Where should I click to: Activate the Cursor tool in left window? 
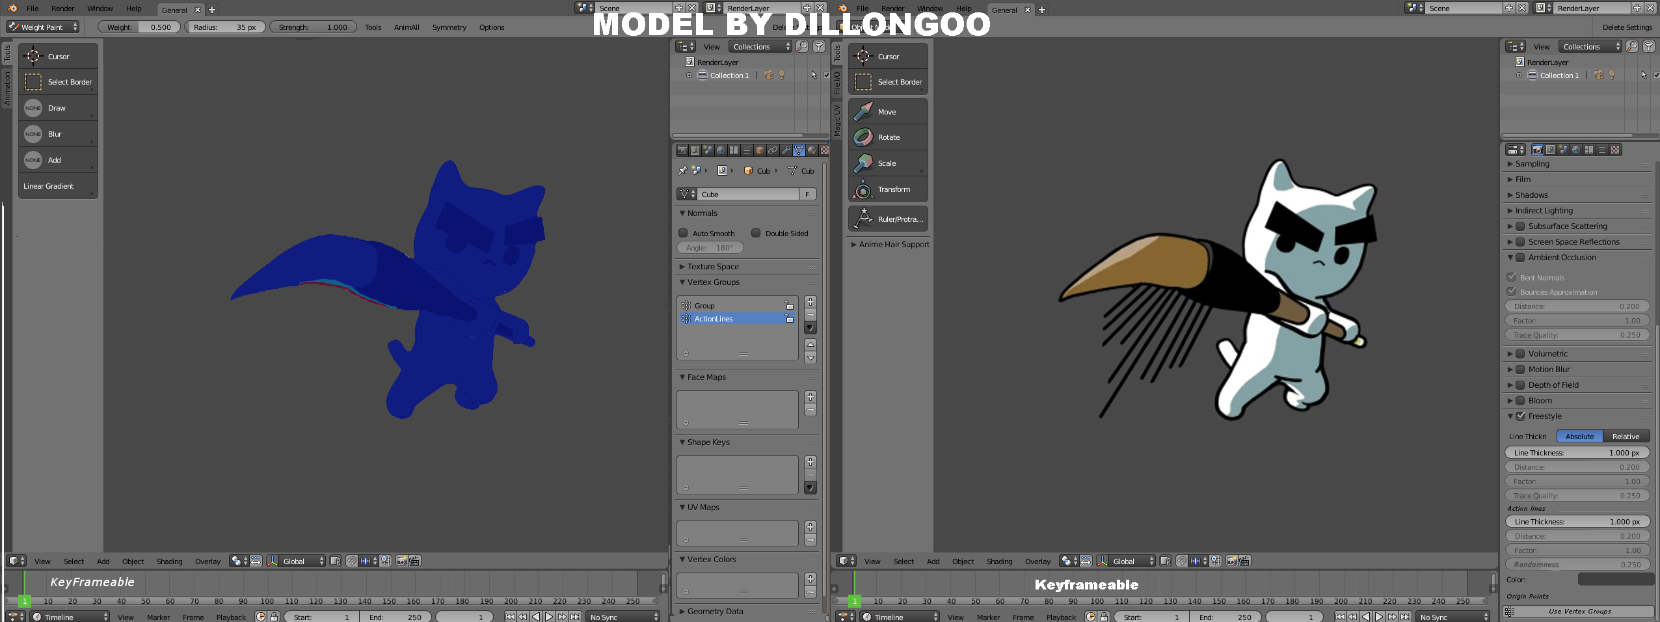pos(58,57)
